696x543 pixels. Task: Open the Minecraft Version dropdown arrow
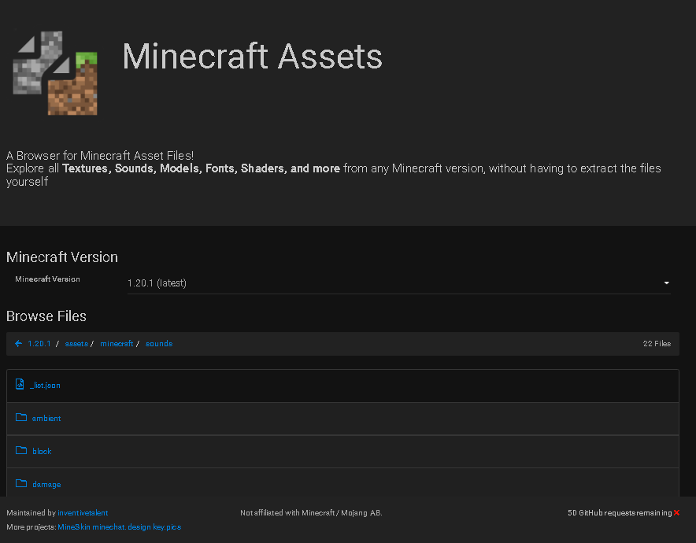666,283
